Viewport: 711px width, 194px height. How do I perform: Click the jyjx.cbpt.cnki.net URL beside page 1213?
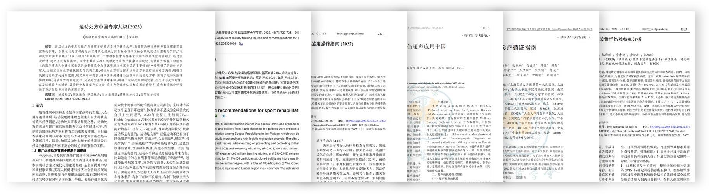[351, 34]
